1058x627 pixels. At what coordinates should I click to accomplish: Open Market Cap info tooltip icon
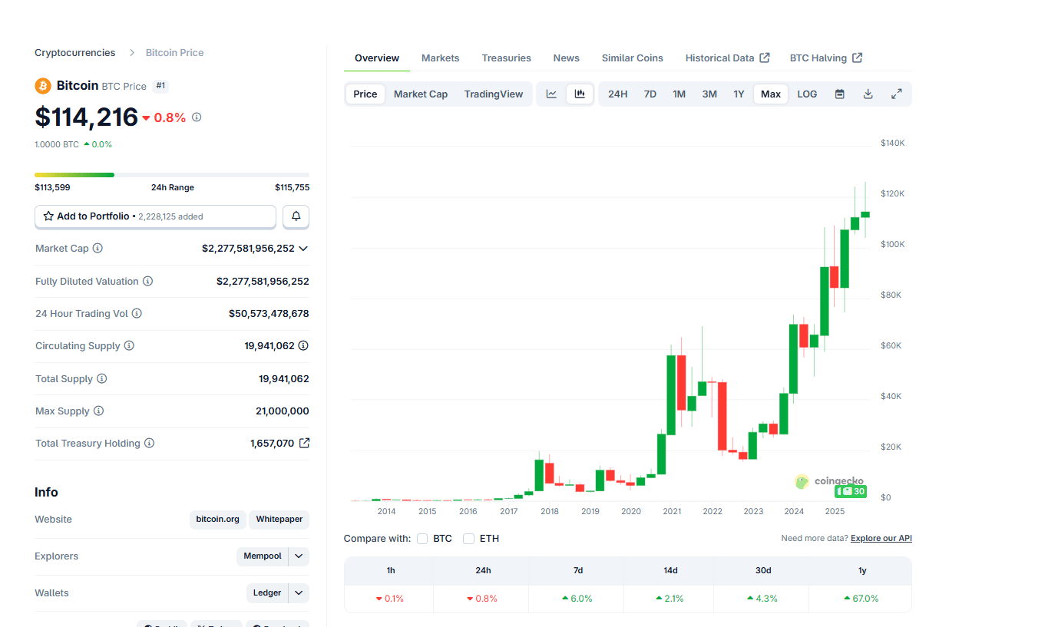pyautogui.click(x=97, y=248)
